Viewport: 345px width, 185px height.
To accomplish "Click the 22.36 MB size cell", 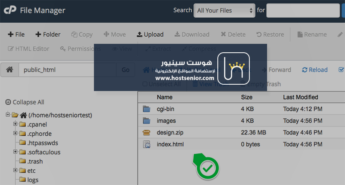I will tap(254, 133).
